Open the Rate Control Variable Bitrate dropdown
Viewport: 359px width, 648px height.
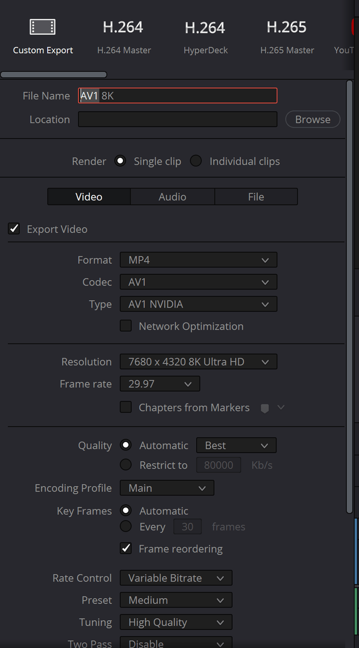point(176,578)
